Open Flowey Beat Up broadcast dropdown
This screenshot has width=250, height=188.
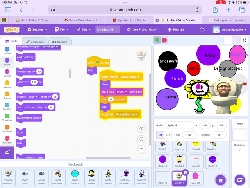coord(127,114)
